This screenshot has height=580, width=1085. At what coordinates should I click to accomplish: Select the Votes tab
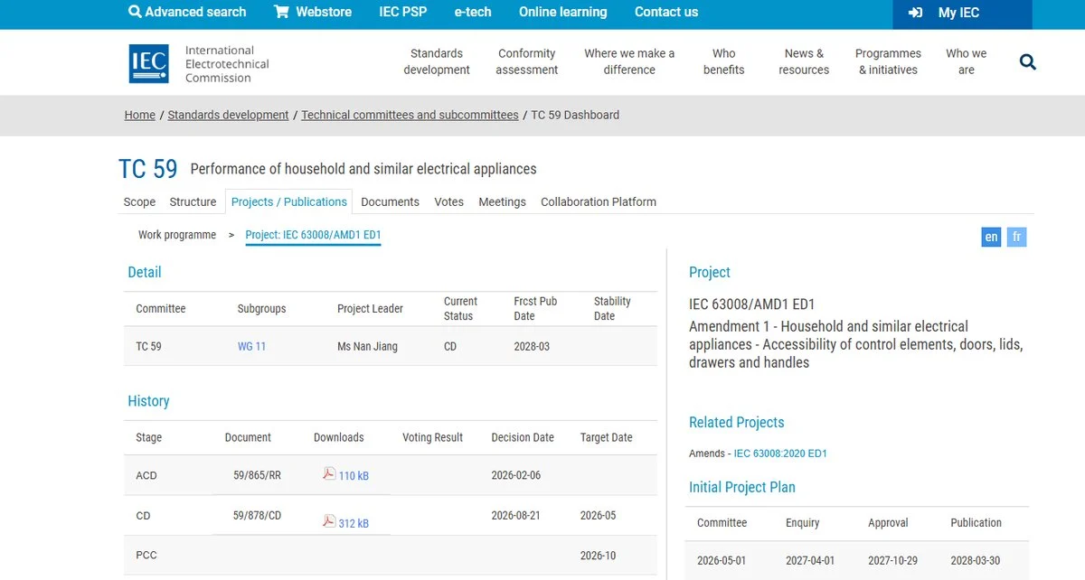(449, 201)
